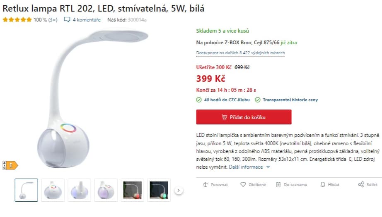
Task: Click the comments speech bubble icon
Action: tap(67, 20)
